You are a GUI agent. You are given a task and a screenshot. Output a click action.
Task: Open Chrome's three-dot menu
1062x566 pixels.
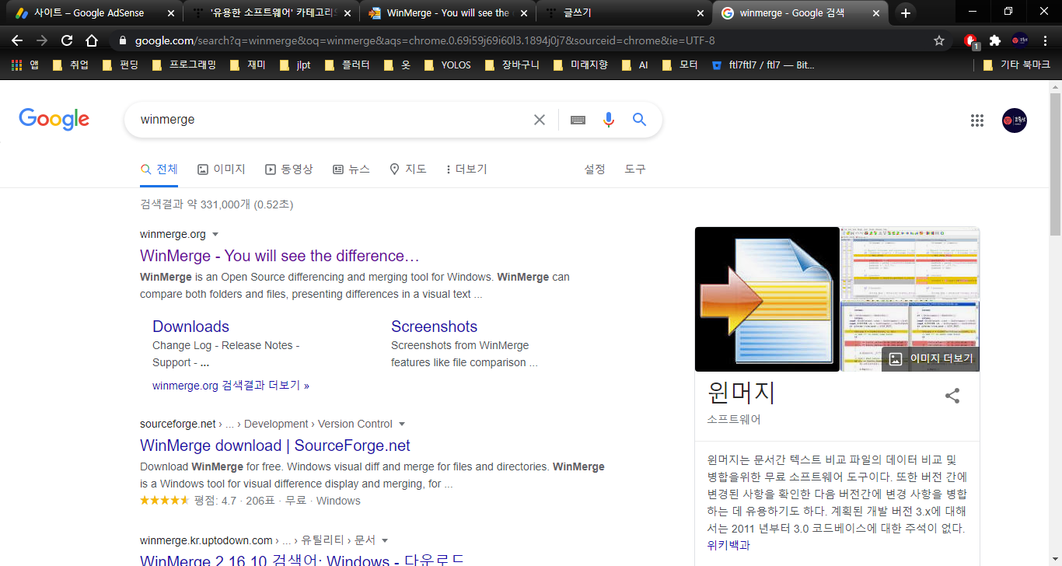[1044, 40]
